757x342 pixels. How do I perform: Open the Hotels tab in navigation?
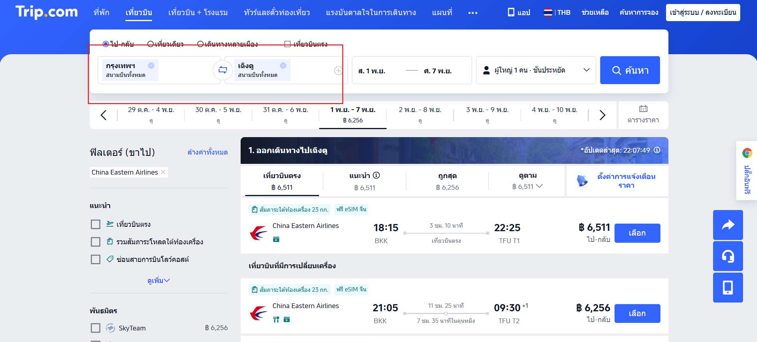(101, 12)
